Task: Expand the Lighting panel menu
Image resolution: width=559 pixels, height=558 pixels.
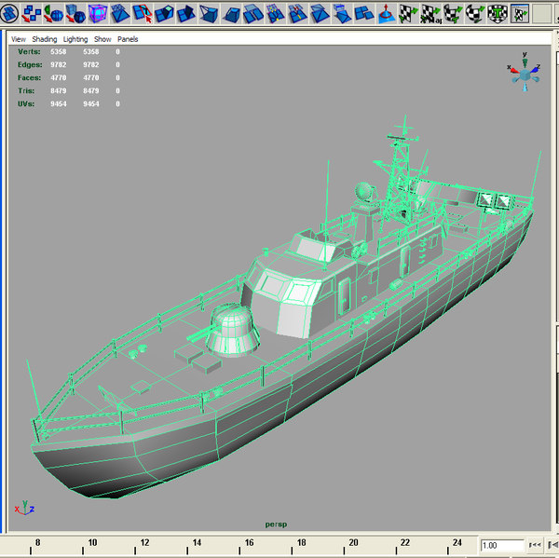Action: [75, 40]
